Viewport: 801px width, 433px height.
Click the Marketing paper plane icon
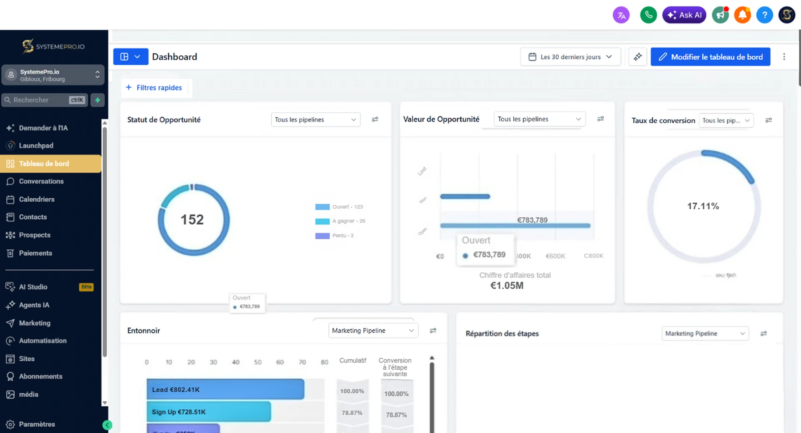[10, 323]
